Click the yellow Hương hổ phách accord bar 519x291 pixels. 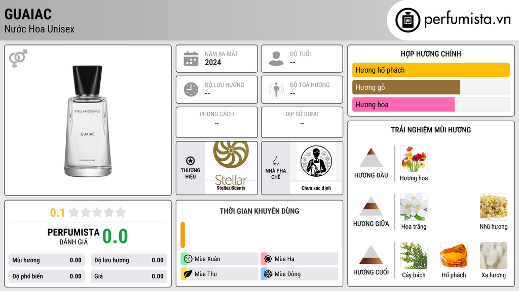431,70
